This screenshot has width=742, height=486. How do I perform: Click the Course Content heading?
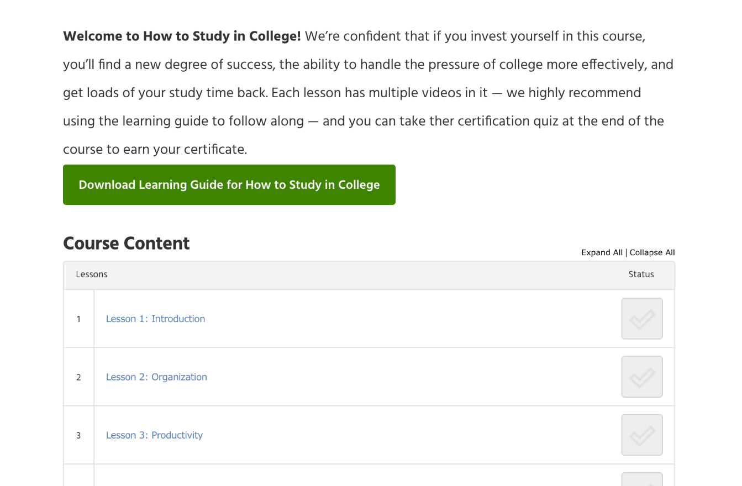[127, 244]
